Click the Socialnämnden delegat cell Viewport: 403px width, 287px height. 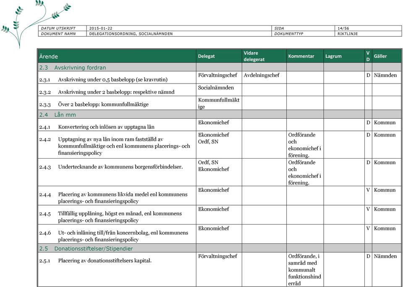coord(216,88)
